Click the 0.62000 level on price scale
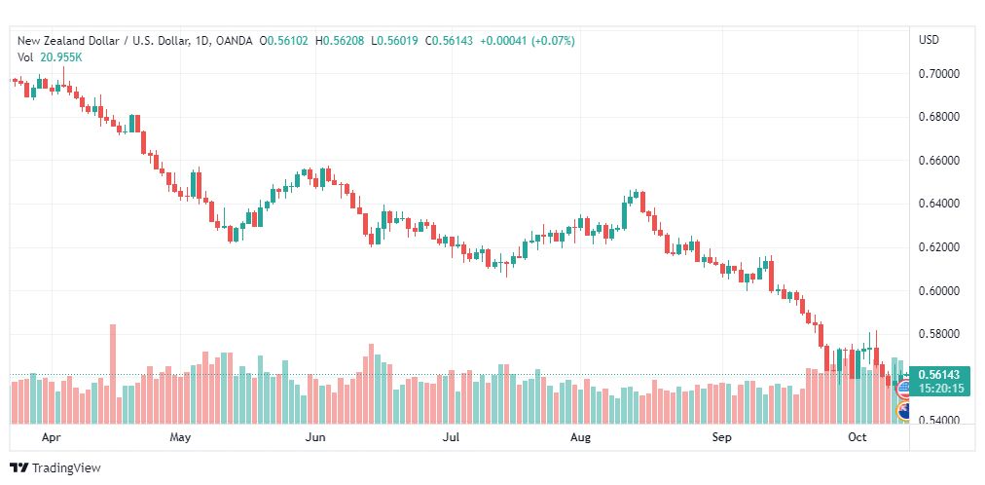The height and width of the screenshot is (485, 985). pos(939,247)
